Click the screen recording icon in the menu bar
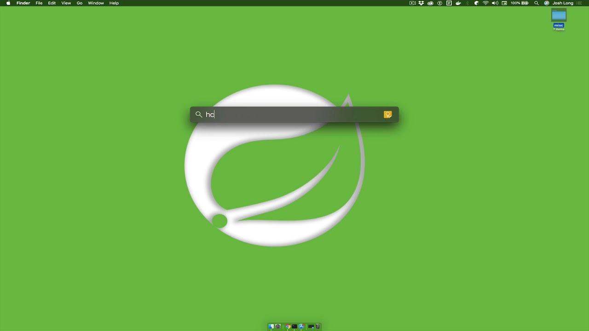This screenshot has height=331, width=589. (x=412, y=3)
